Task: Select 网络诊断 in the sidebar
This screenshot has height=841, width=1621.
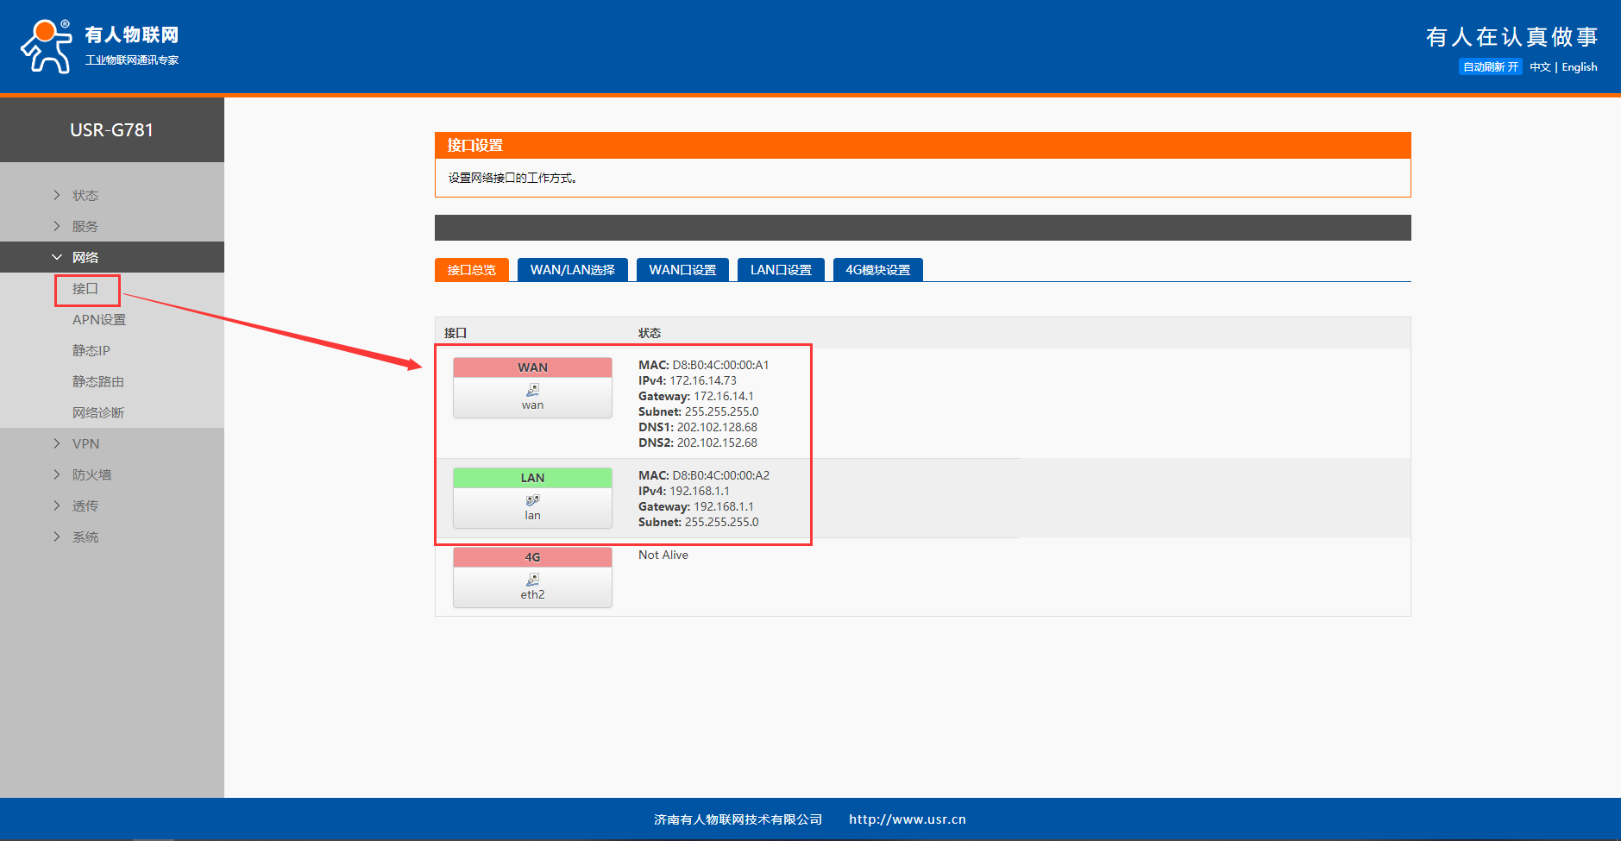Action: (x=98, y=413)
